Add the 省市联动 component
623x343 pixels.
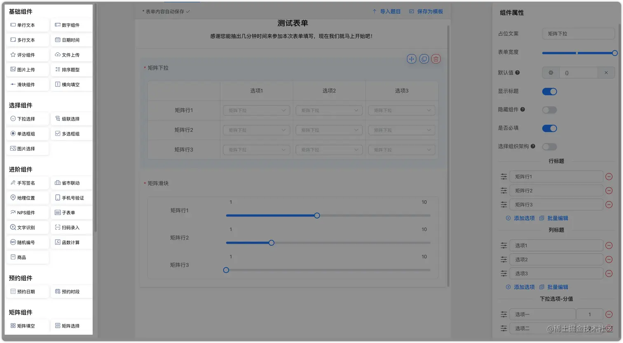click(72, 183)
